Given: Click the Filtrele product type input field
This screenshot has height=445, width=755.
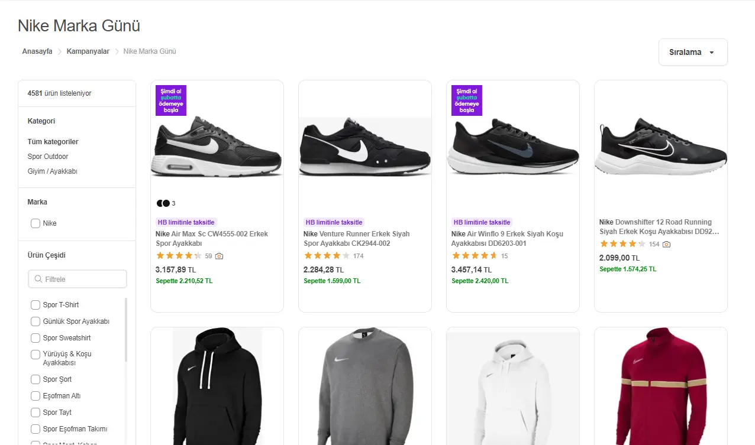Looking at the screenshot, I should pyautogui.click(x=78, y=279).
